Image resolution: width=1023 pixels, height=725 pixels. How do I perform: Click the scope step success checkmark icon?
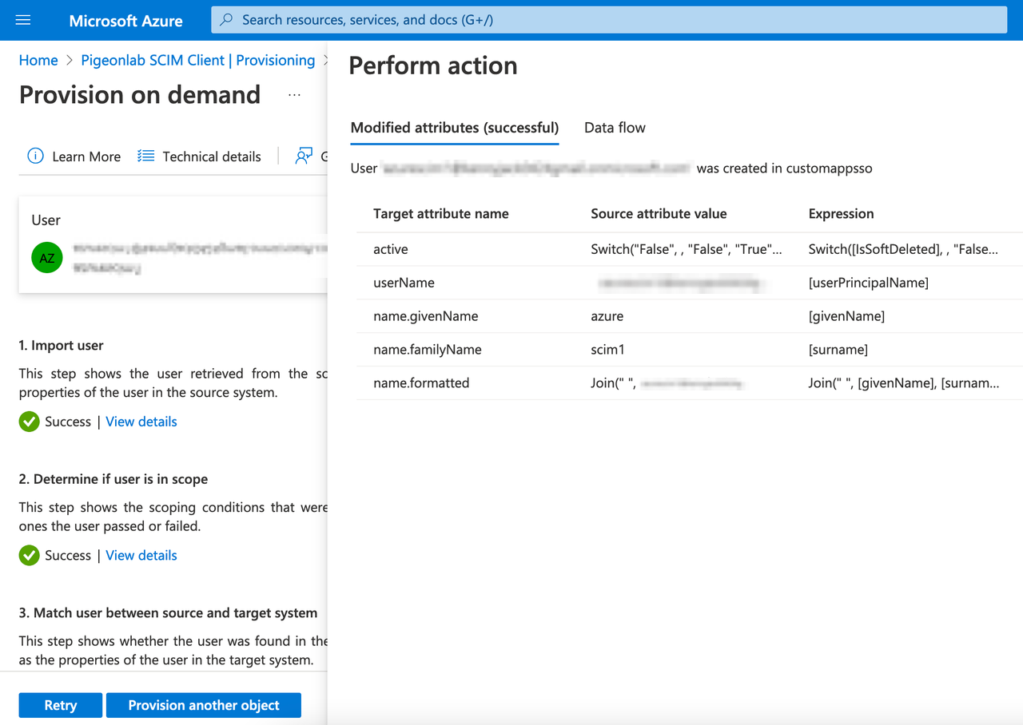click(x=30, y=555)
